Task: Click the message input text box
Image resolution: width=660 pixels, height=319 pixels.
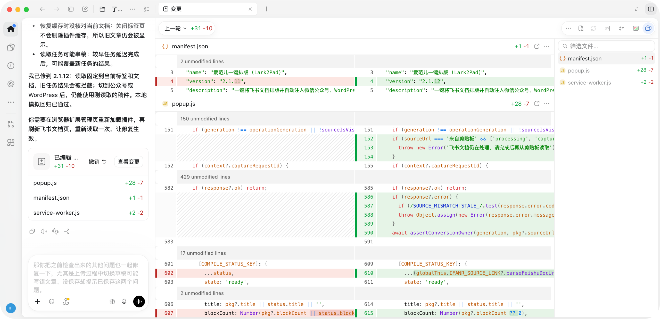Action: pyautogui.click(x=88, y=277)
